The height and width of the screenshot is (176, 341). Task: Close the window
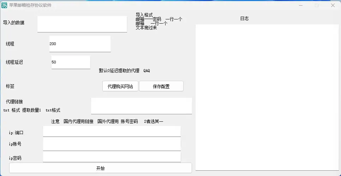tap(333, 5)
